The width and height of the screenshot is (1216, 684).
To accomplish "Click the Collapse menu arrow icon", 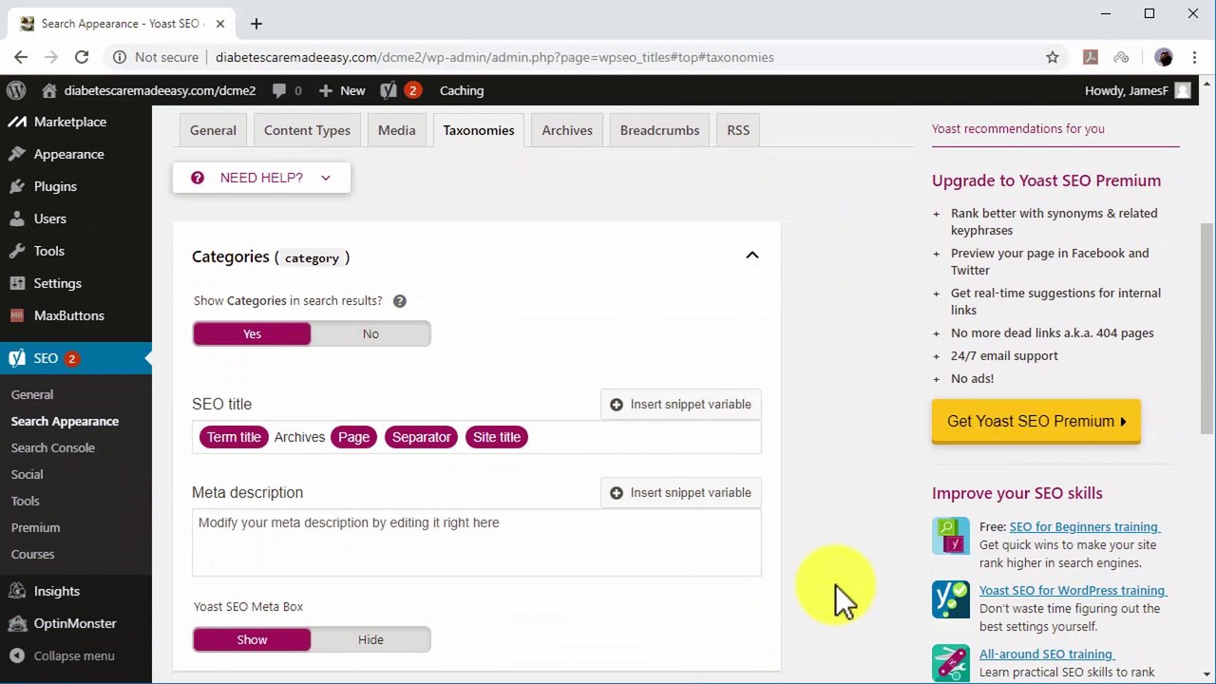I will [17, 655].
